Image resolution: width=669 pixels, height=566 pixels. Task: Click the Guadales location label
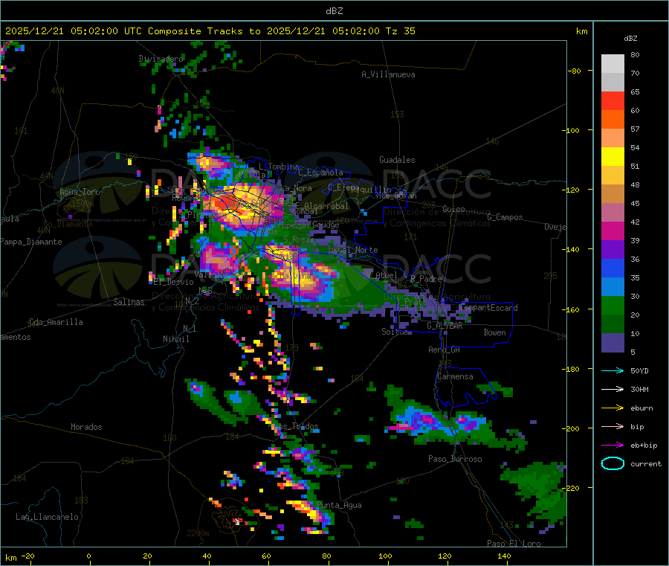tap(397, 160)
